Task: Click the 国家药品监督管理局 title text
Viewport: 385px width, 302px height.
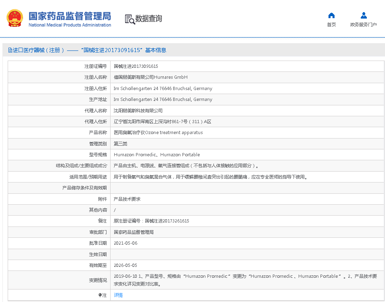Action: 69,16
